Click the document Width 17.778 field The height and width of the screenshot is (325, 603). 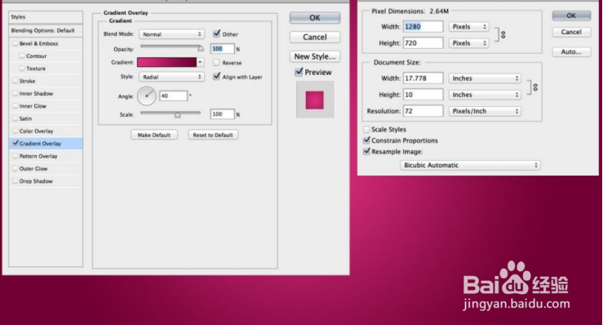click(423, 78)
